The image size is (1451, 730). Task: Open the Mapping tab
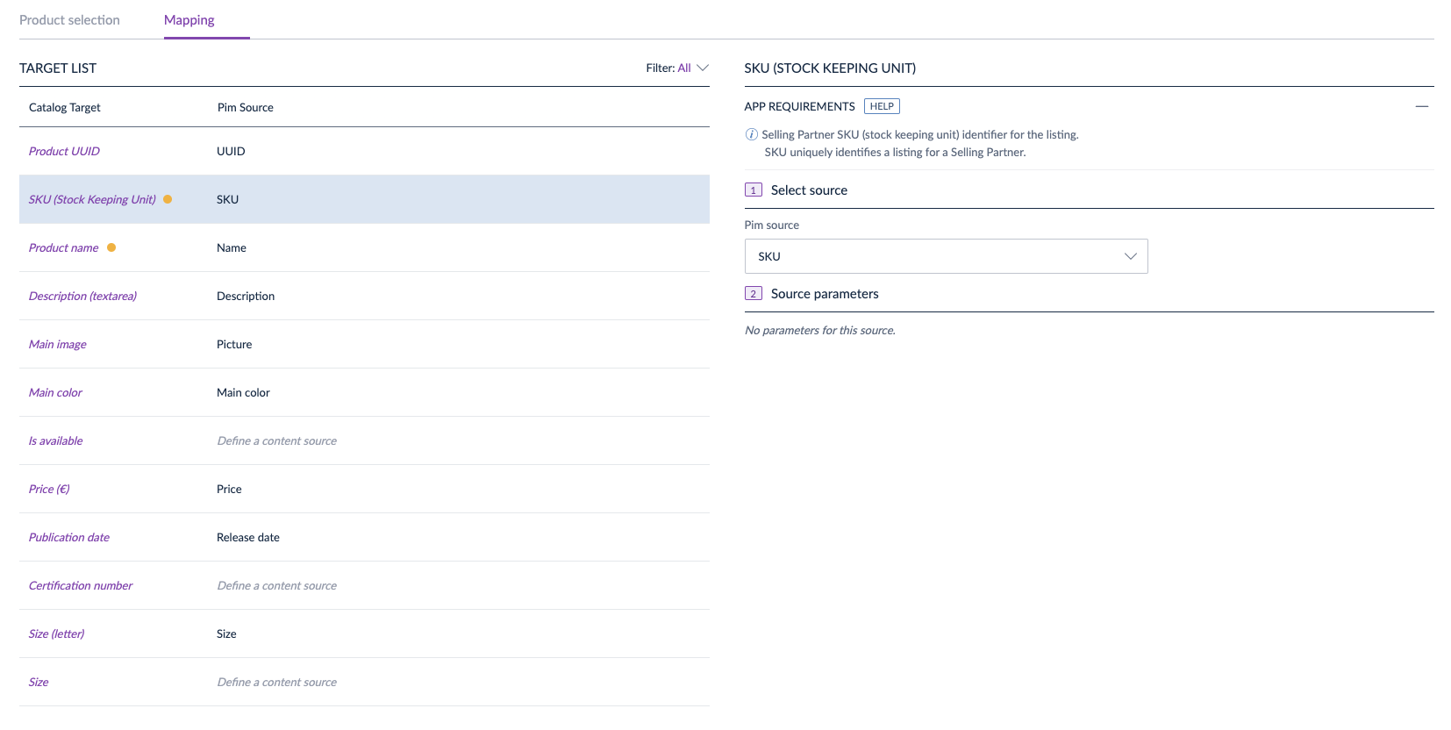click(189, 19)
